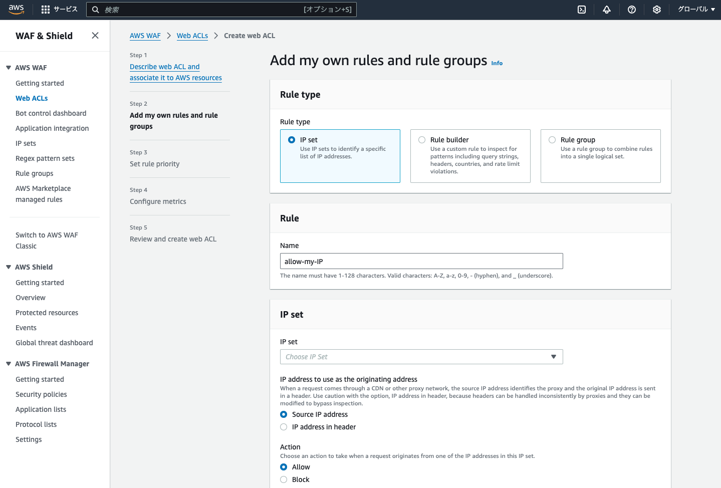Click the サービス services label

pos(66,10)
